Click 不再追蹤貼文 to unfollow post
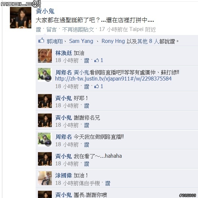Image resolution: width=198 pixels, height=198 pixels. pyautogui.click(x=78, y=30)
